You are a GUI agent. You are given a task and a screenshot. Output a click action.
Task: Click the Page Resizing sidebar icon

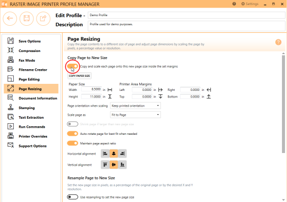click(x=11, y=88)
